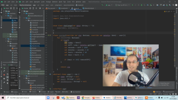Toggle the Gradle side tab on right edge
The width and height of the screenshot is (178, 100).
(x=177, y=11)
